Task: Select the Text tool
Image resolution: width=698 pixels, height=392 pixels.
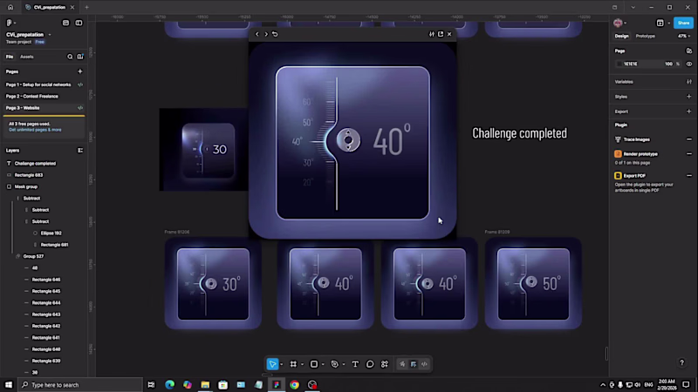Action: 355,364
